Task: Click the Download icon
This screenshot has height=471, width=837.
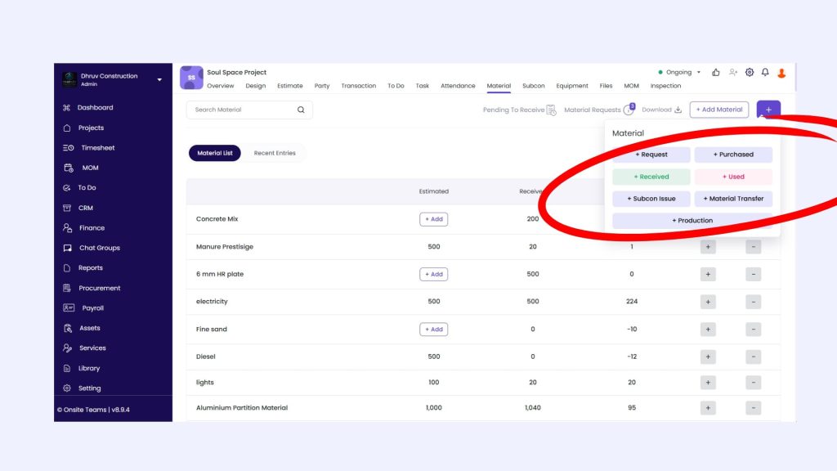Action: (x=678, y=110)
